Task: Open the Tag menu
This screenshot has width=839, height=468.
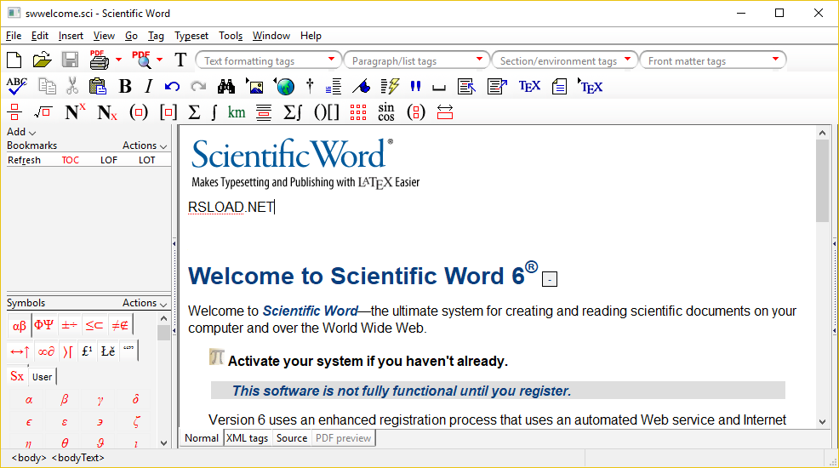Action: (157, 36)
